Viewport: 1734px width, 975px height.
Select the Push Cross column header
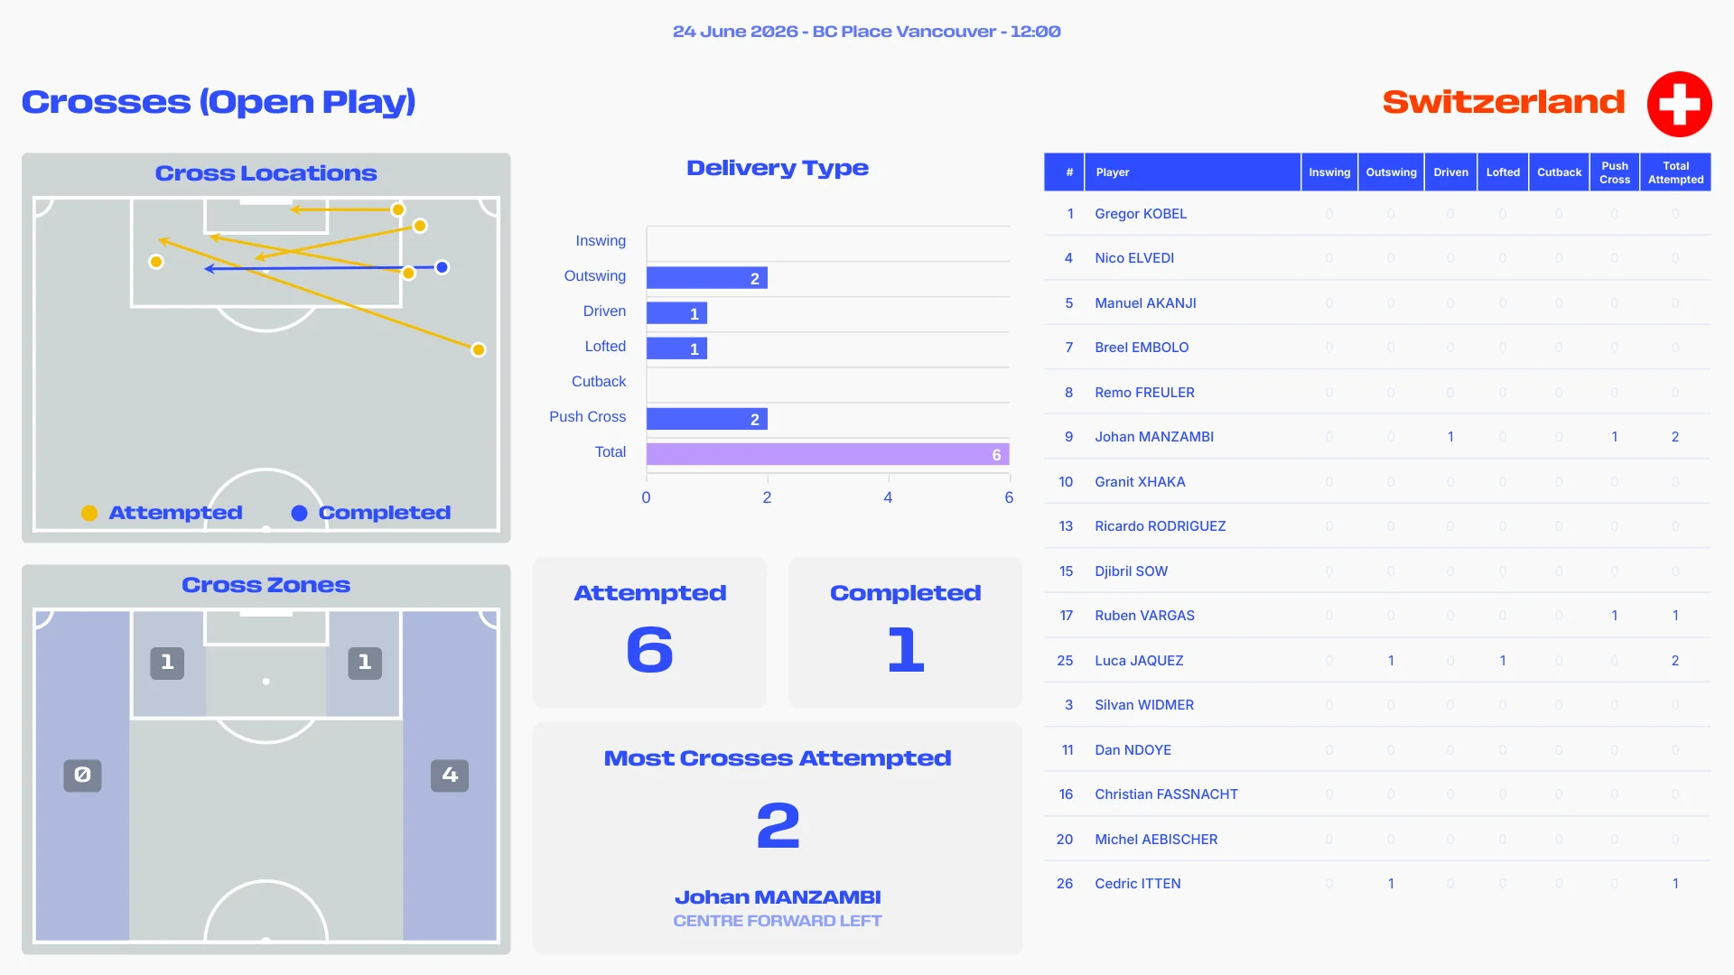pyautogui.click(x=1615, y=172)
